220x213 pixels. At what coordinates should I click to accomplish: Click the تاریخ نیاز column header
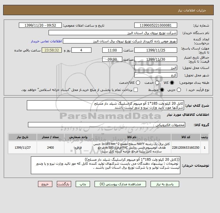(23, 137)
